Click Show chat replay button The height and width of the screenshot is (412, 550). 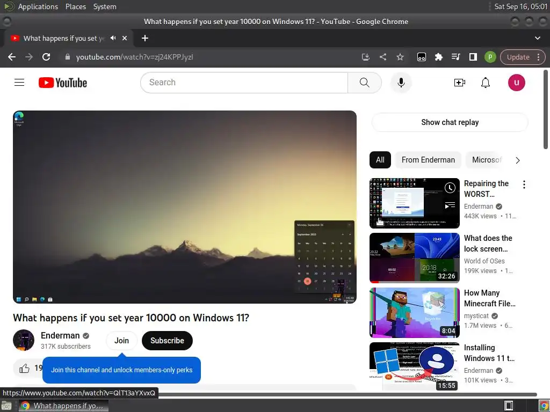coord(450,122)
